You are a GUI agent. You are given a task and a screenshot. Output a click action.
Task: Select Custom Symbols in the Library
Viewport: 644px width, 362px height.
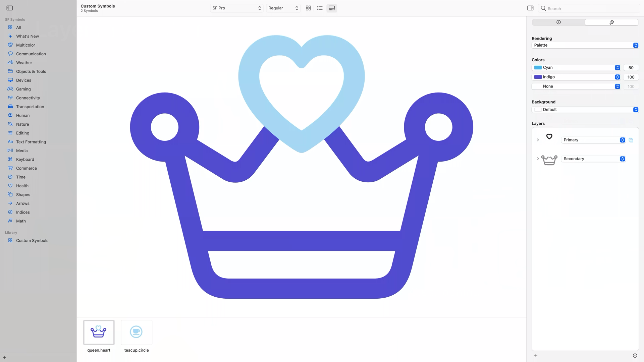(x=32, y=241)
